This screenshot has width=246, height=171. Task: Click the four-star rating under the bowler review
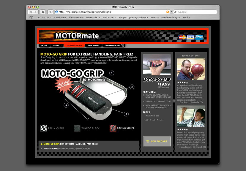tap(182, 83)
